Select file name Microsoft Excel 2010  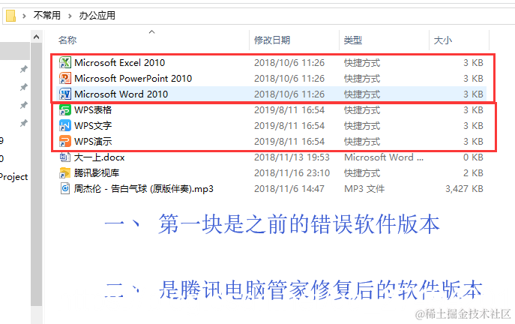(119, 62)
